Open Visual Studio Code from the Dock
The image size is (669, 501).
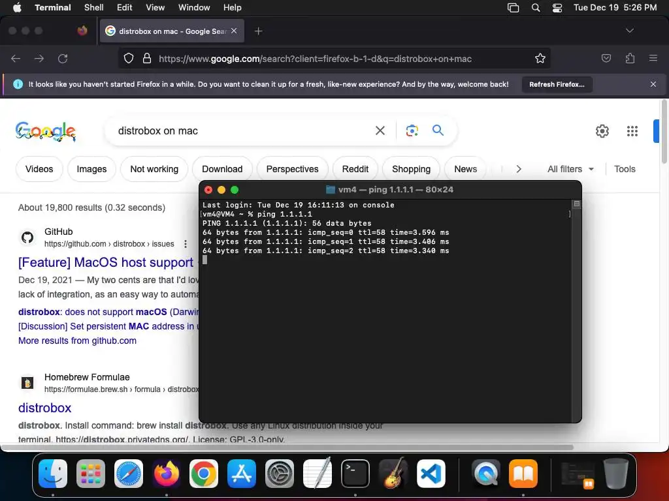pyautogui.click(x=431, y=474)
